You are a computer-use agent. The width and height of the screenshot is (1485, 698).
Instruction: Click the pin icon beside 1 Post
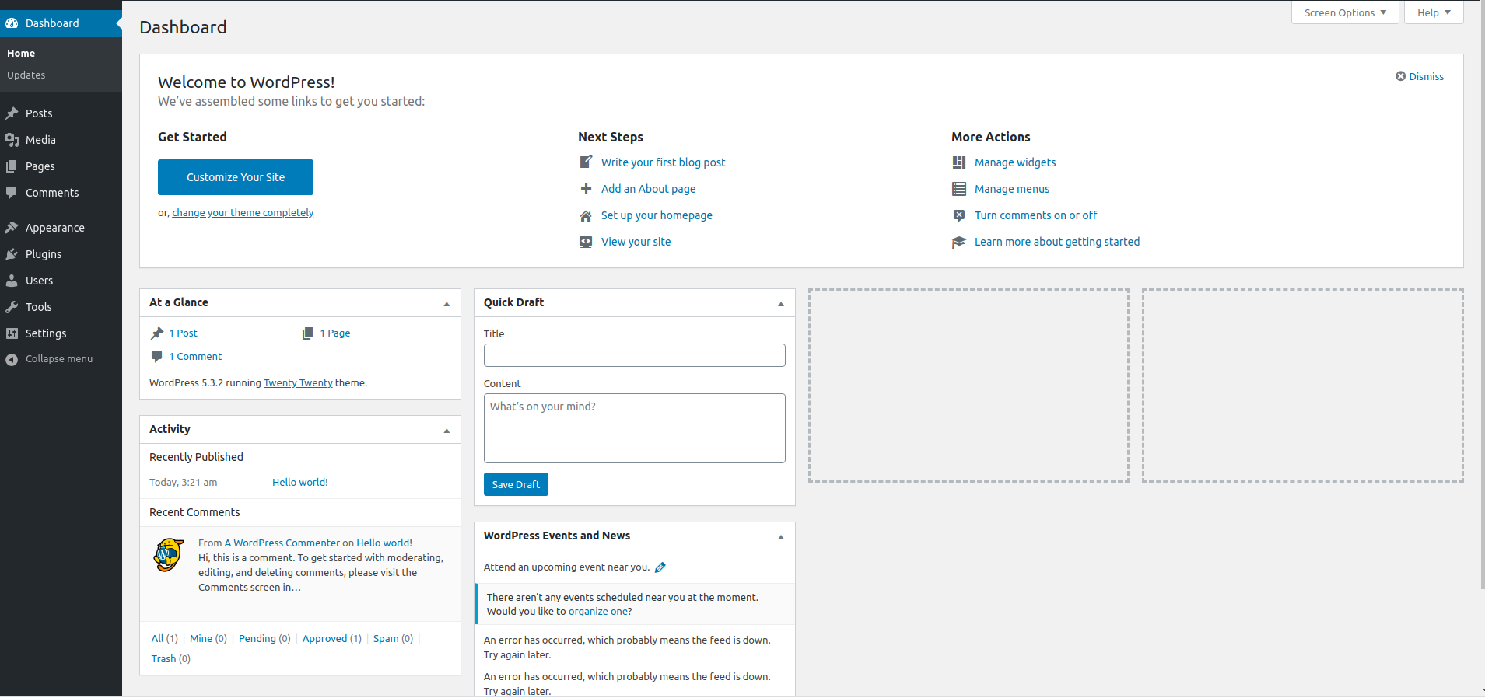tap(157, 333)
